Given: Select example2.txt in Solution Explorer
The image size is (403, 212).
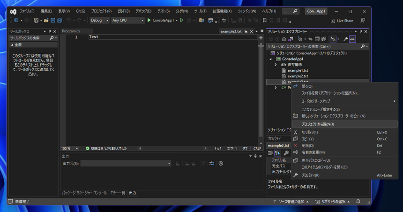Looking at the screenshot, I should pos(298,76).
